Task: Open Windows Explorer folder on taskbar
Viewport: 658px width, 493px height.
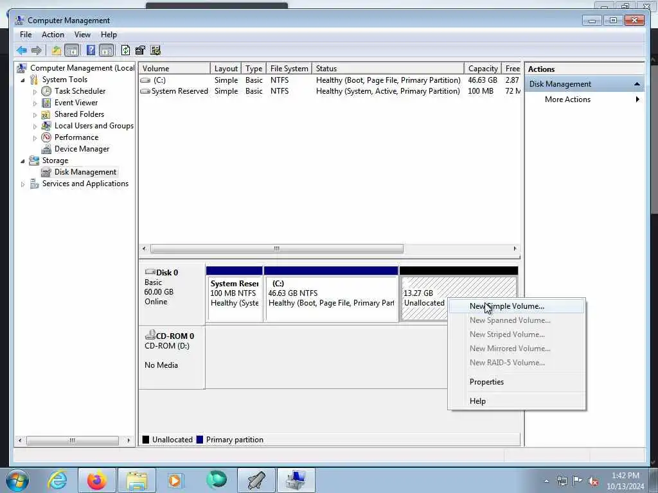Action: point(137,480)
